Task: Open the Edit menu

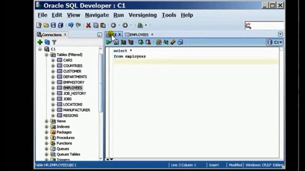Action: pyautogui.click(x=57, y=15)
